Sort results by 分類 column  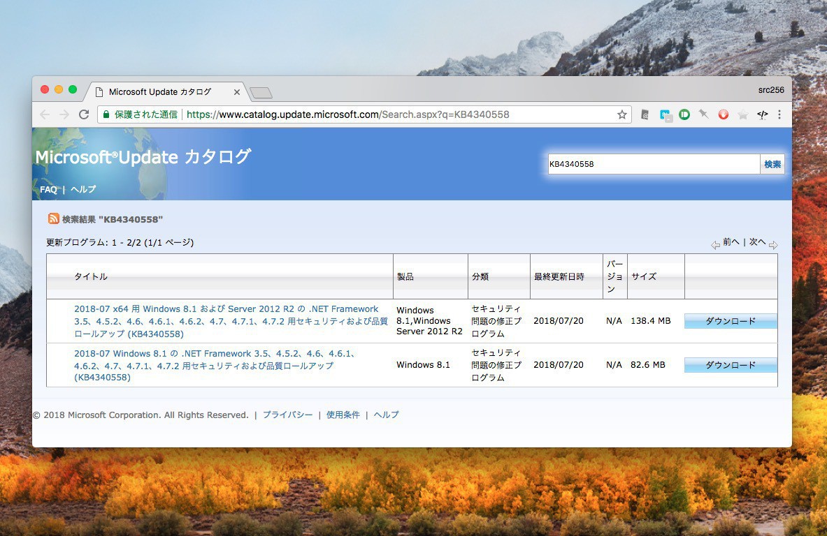pyautogui.click(x=480, y=276)
